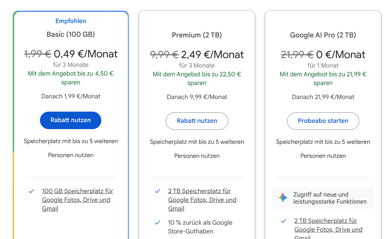Select the Premium (2 TB) plan title

pyautogui.click(x=197, y=35)
